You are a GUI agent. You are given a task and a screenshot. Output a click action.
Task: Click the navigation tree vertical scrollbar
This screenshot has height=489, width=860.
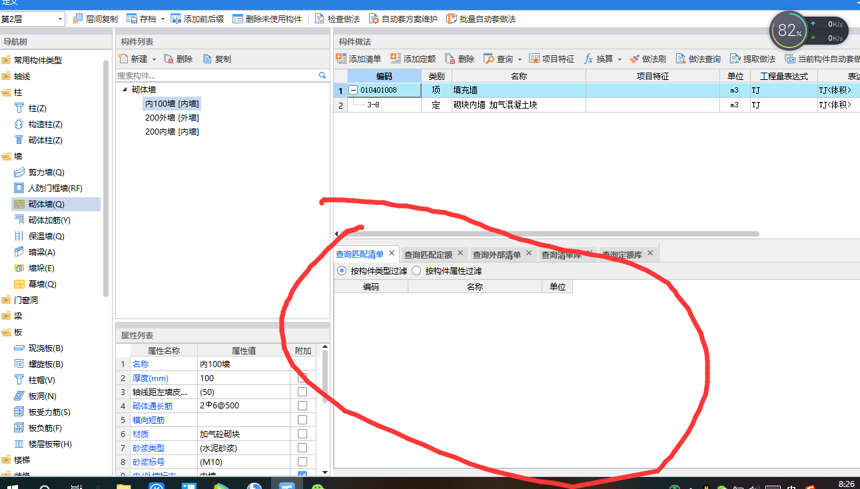click(x=105, y=178)
